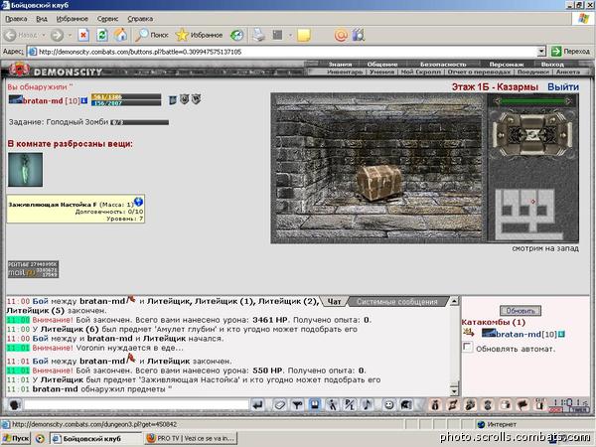Pick up the Заживляющая Настойка item thumbnail
Image resolution: width=596 pixels, height=447 pixels.
26,170
